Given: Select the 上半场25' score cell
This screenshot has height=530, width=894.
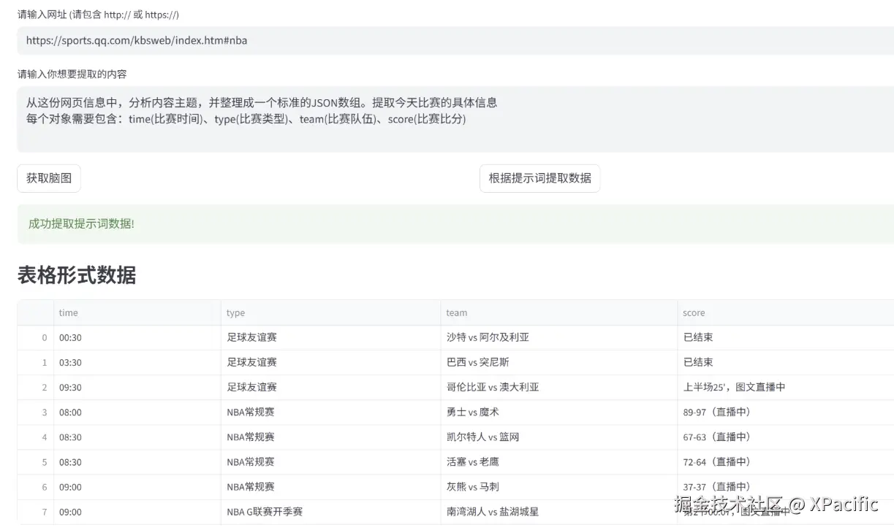Looking at the screenshot, I should pos(786,387).
